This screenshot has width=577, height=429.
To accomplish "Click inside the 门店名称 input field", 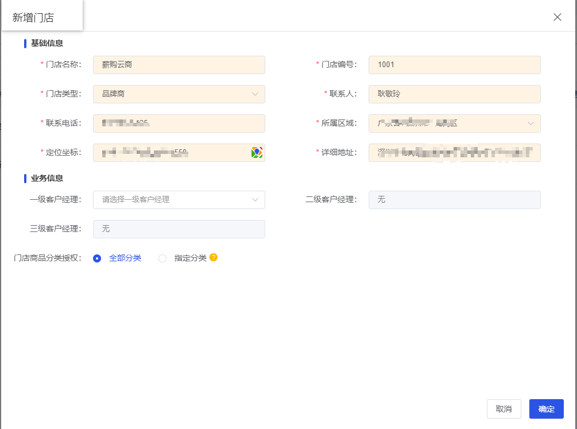I will coord(179,64).
